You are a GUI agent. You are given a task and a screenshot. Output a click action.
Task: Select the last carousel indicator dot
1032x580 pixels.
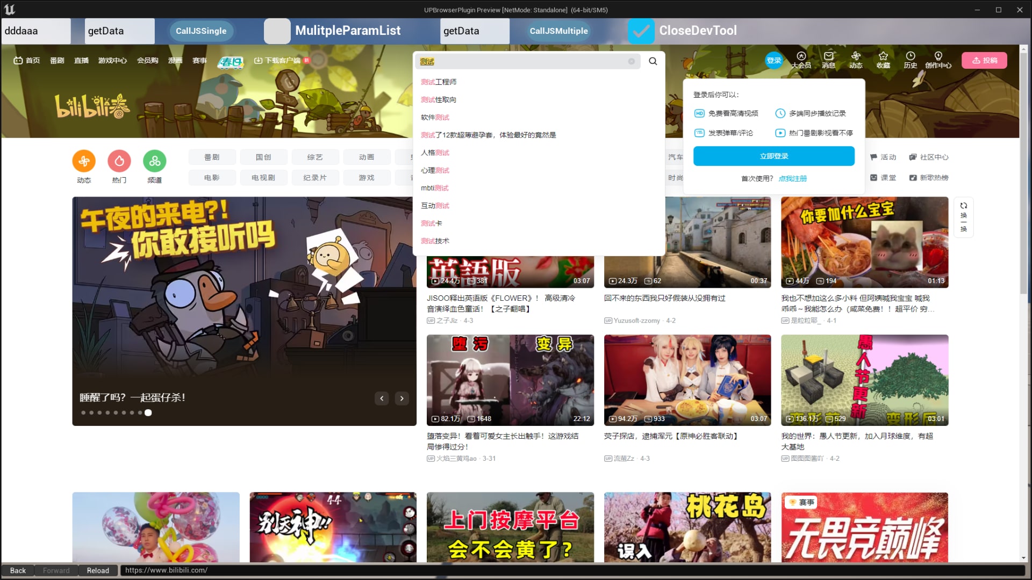[x=148, y=412]
